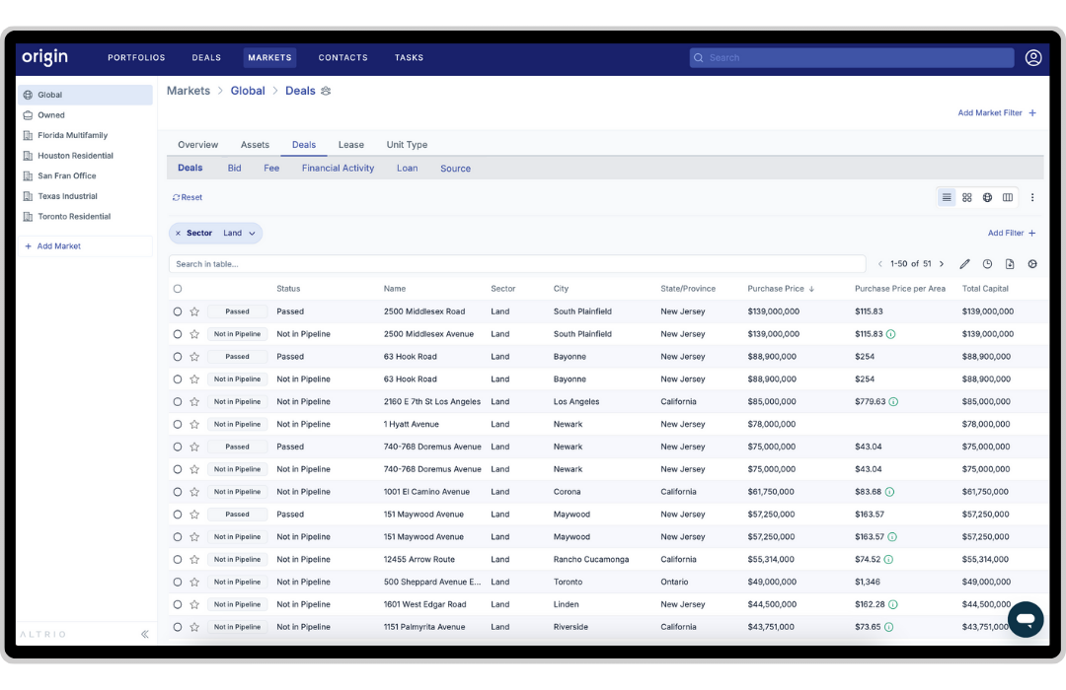
Task: Collapse the left sidebar
Action: tap(144, 634)
